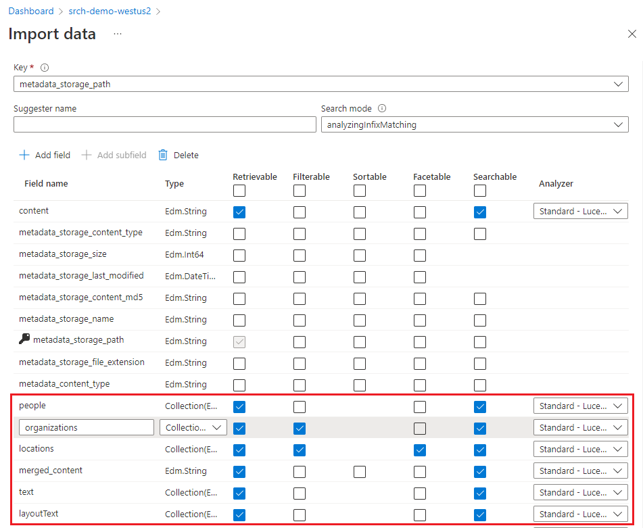Viewport: 643px width, 528px height.
Task: Click the Suggester name input field
Action: coord(165,125)
